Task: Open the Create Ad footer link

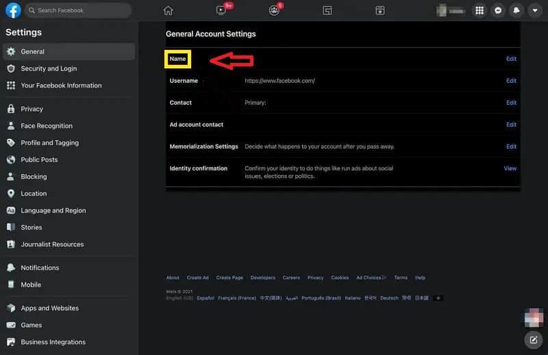Action: click(198, 278)
